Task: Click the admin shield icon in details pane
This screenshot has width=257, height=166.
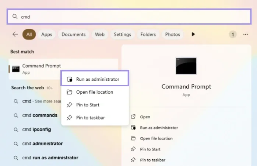Action: pos(133,127)
